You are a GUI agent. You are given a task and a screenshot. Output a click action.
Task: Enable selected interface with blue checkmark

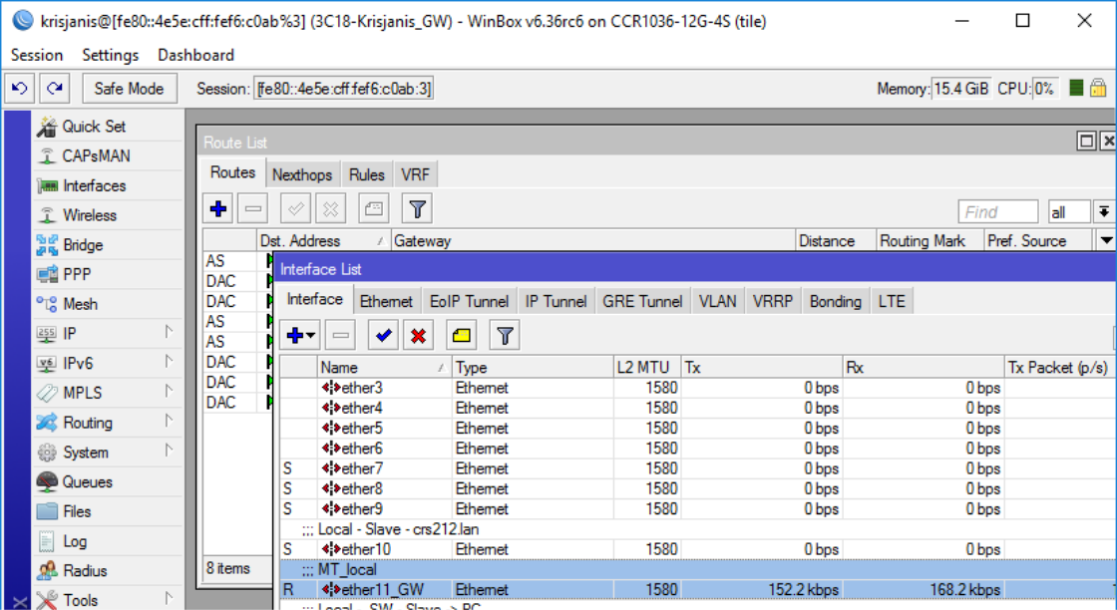[383, 336]
